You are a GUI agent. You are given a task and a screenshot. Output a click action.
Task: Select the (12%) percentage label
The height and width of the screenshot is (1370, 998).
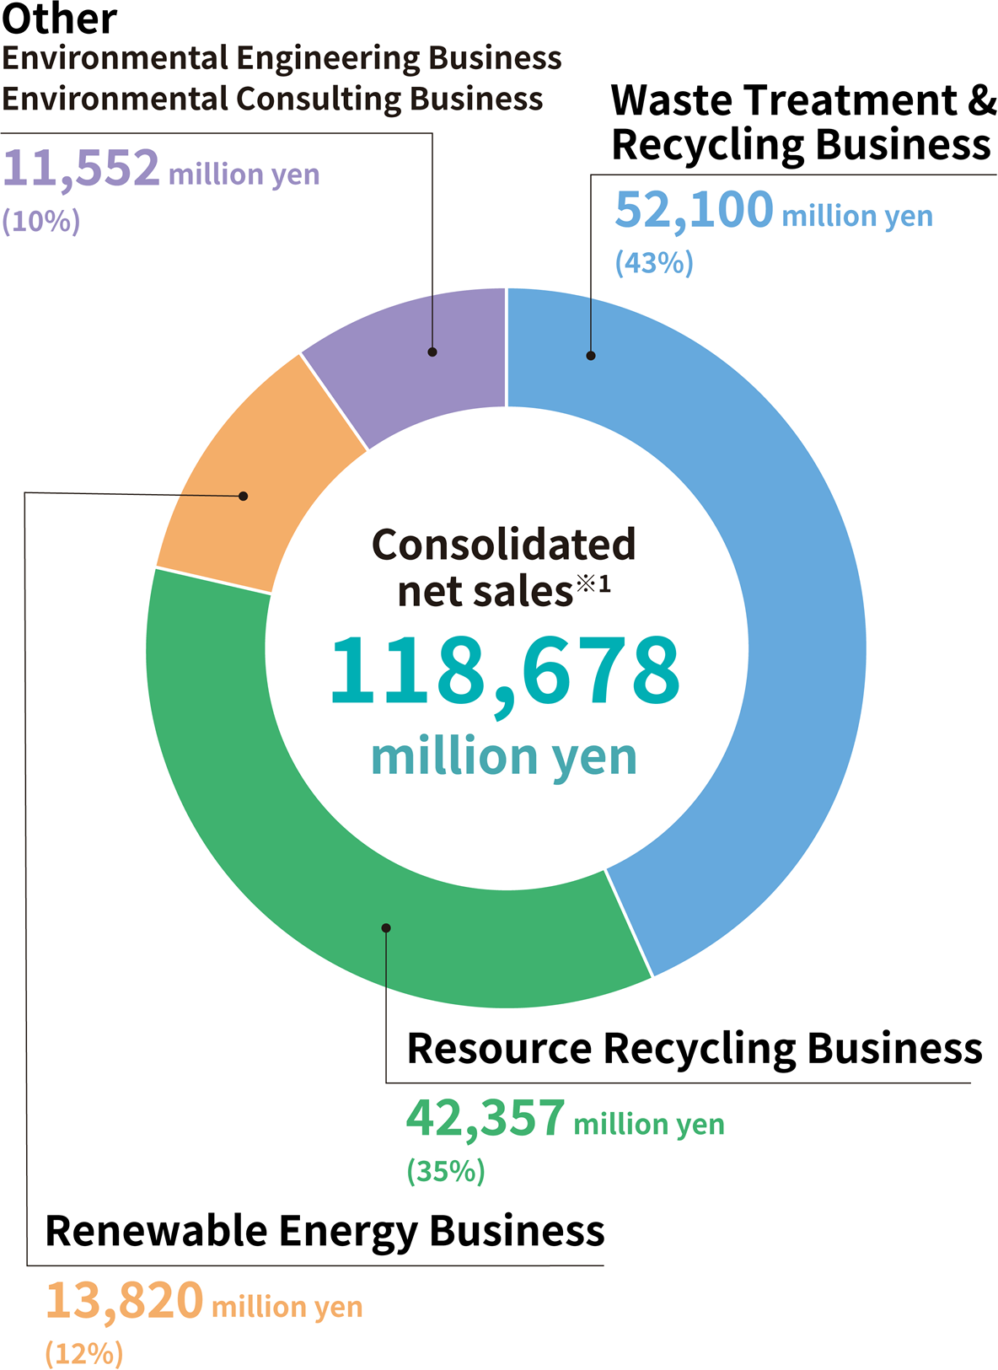[x=84, y=1353]
